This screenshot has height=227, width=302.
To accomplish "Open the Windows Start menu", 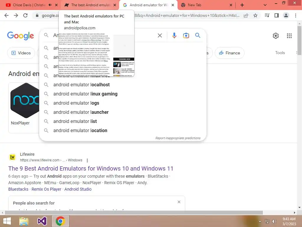I will [x=7, y=221].
